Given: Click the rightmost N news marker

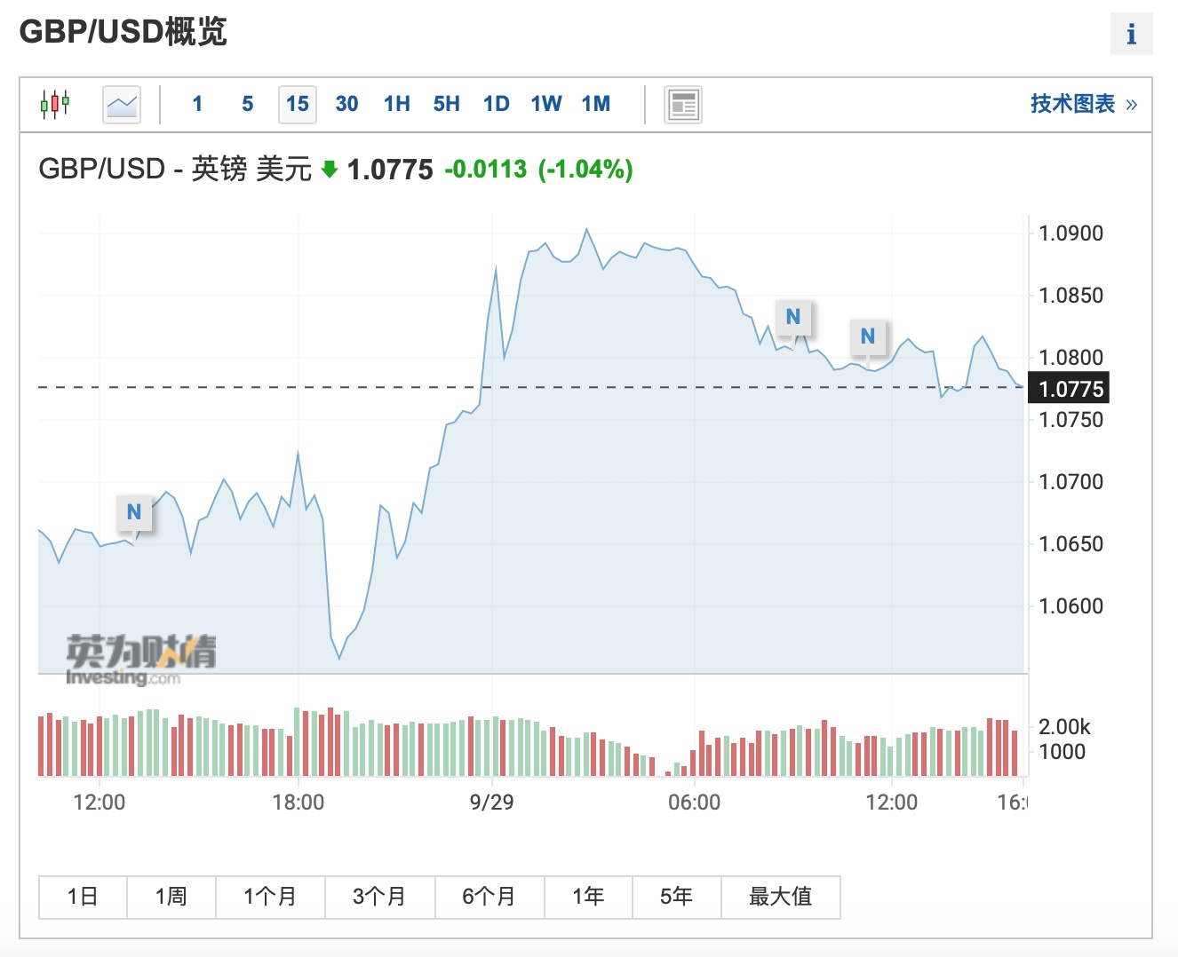Looking at the screenshot, I should (868, 336).
